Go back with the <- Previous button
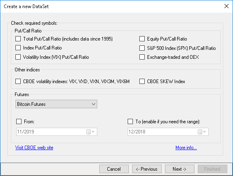The image size is (233, 176). pos(147,169)
